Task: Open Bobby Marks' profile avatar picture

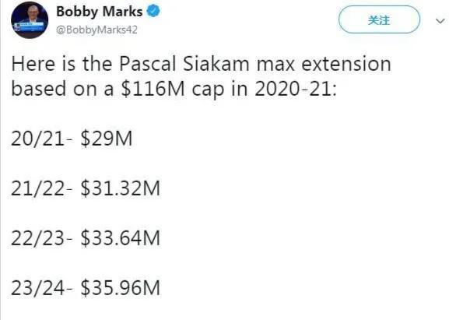Action: 30,20
